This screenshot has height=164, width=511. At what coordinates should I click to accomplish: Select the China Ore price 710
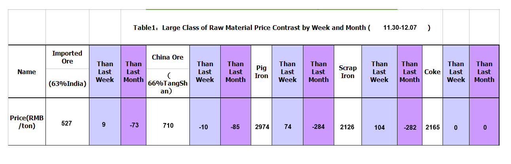(x=168, y=125)
